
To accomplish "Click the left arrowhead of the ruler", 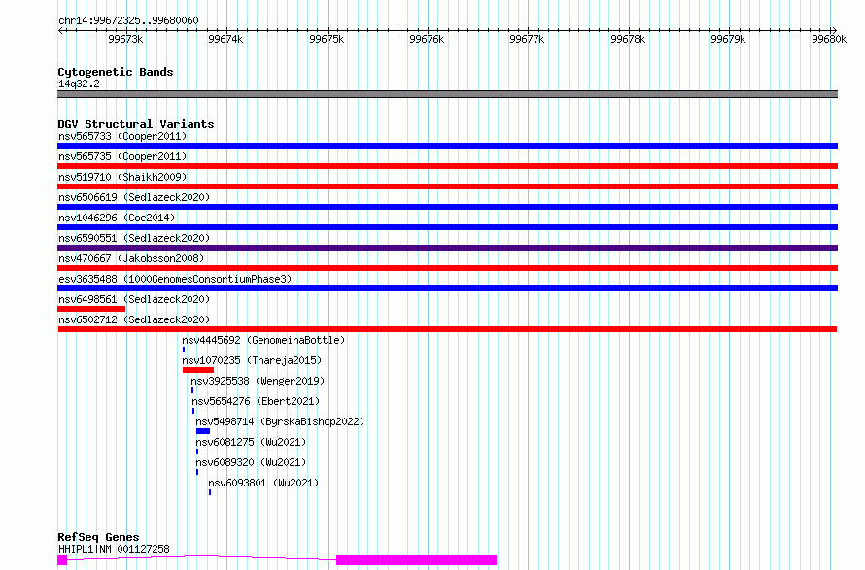I will click(60, 30).
